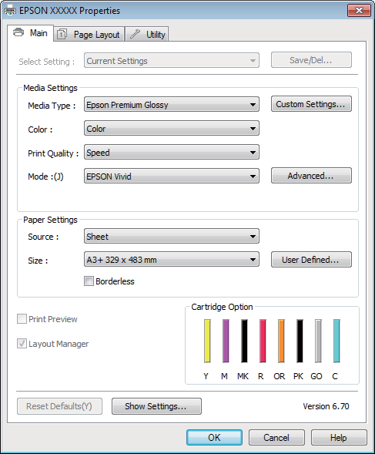This screenshot has height=454, width=375.
Task: Click Show Settings...
Action: (156, 406)
